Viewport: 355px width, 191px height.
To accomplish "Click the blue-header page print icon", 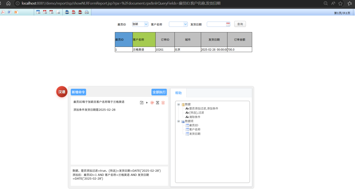I will pyautogui.click(x=38, y=12).
